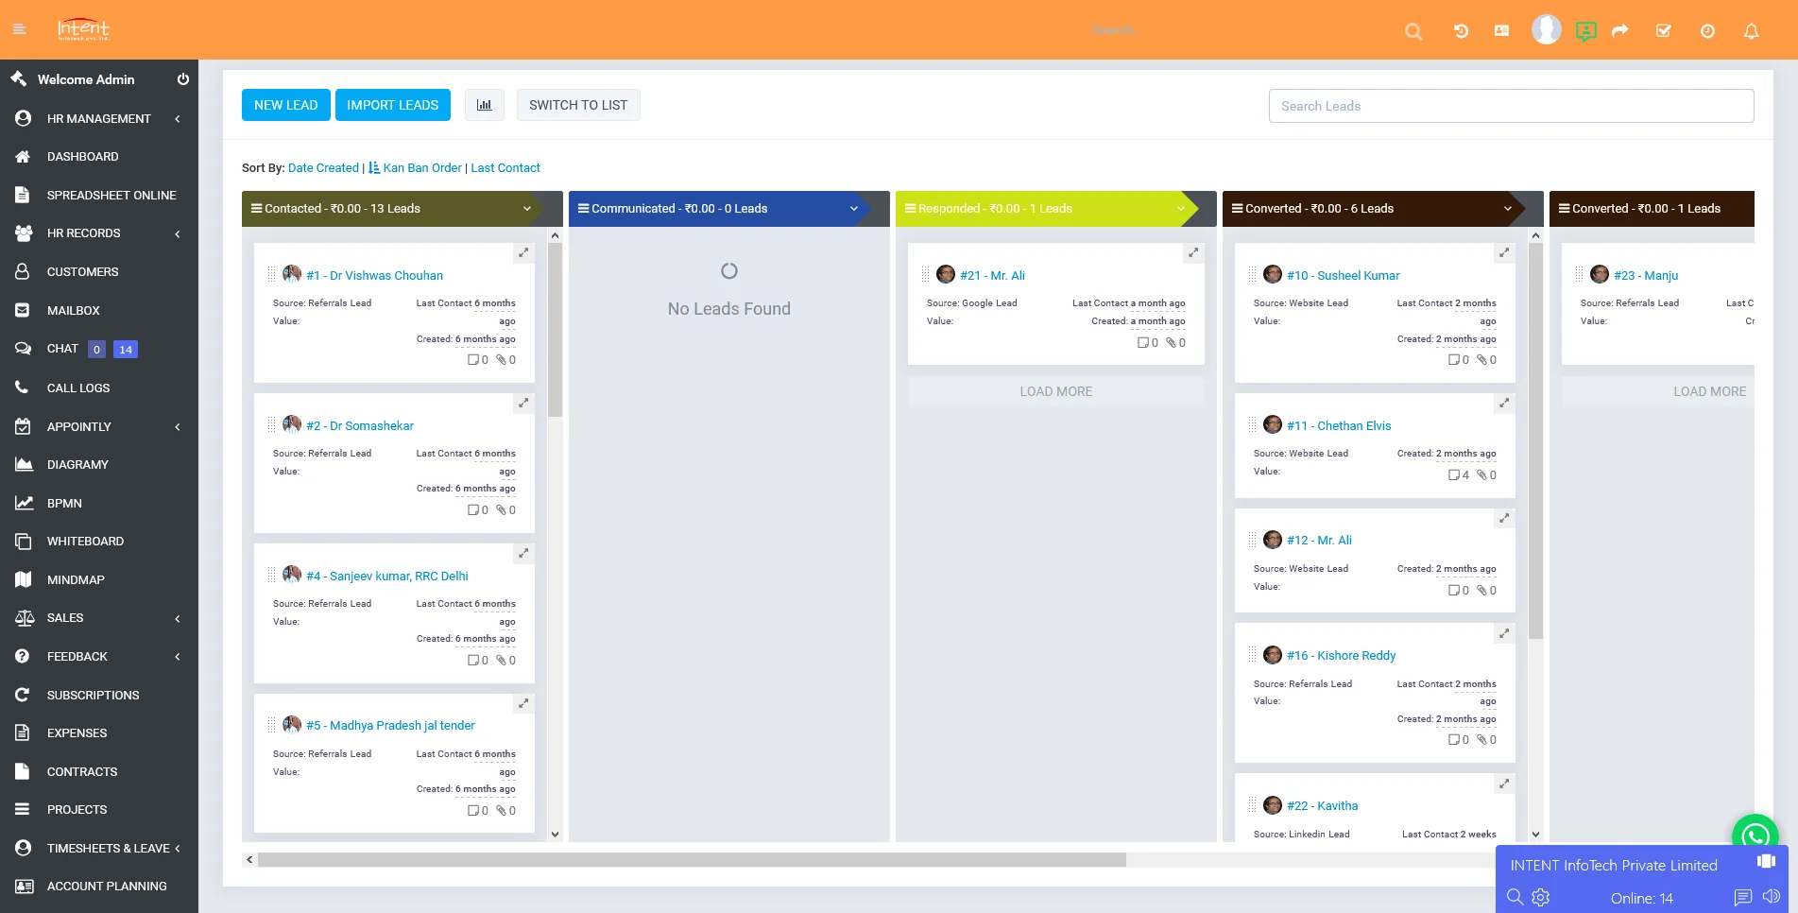Click the WhatsApp floating chat icon
The width and height of the screenshot is (1798, 913).
coord(1755,836)
